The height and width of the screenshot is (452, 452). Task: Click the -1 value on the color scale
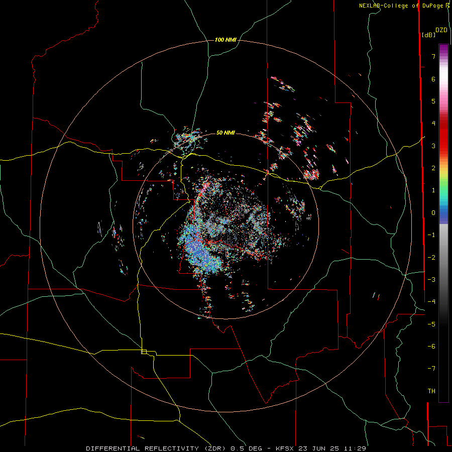pyautogui.click(x=431, y=235)
